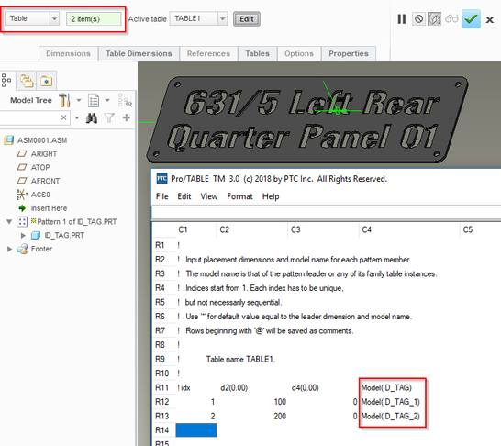Select the Folder Browser navigator icon

coord(27,81)
